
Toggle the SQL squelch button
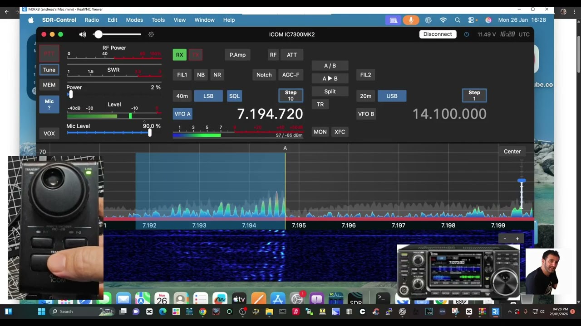click(234, 96)
